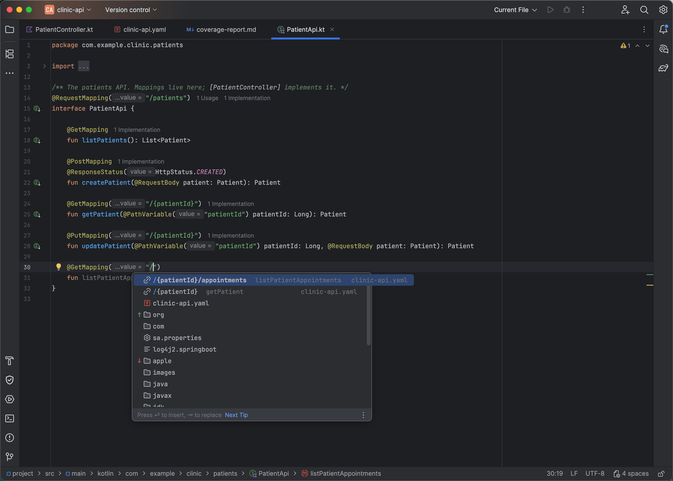Go to next highlighted error arrow
Image resolution: width=673 pixels, height=481 pixels.
pyautogui.click(x=647, y=45)
